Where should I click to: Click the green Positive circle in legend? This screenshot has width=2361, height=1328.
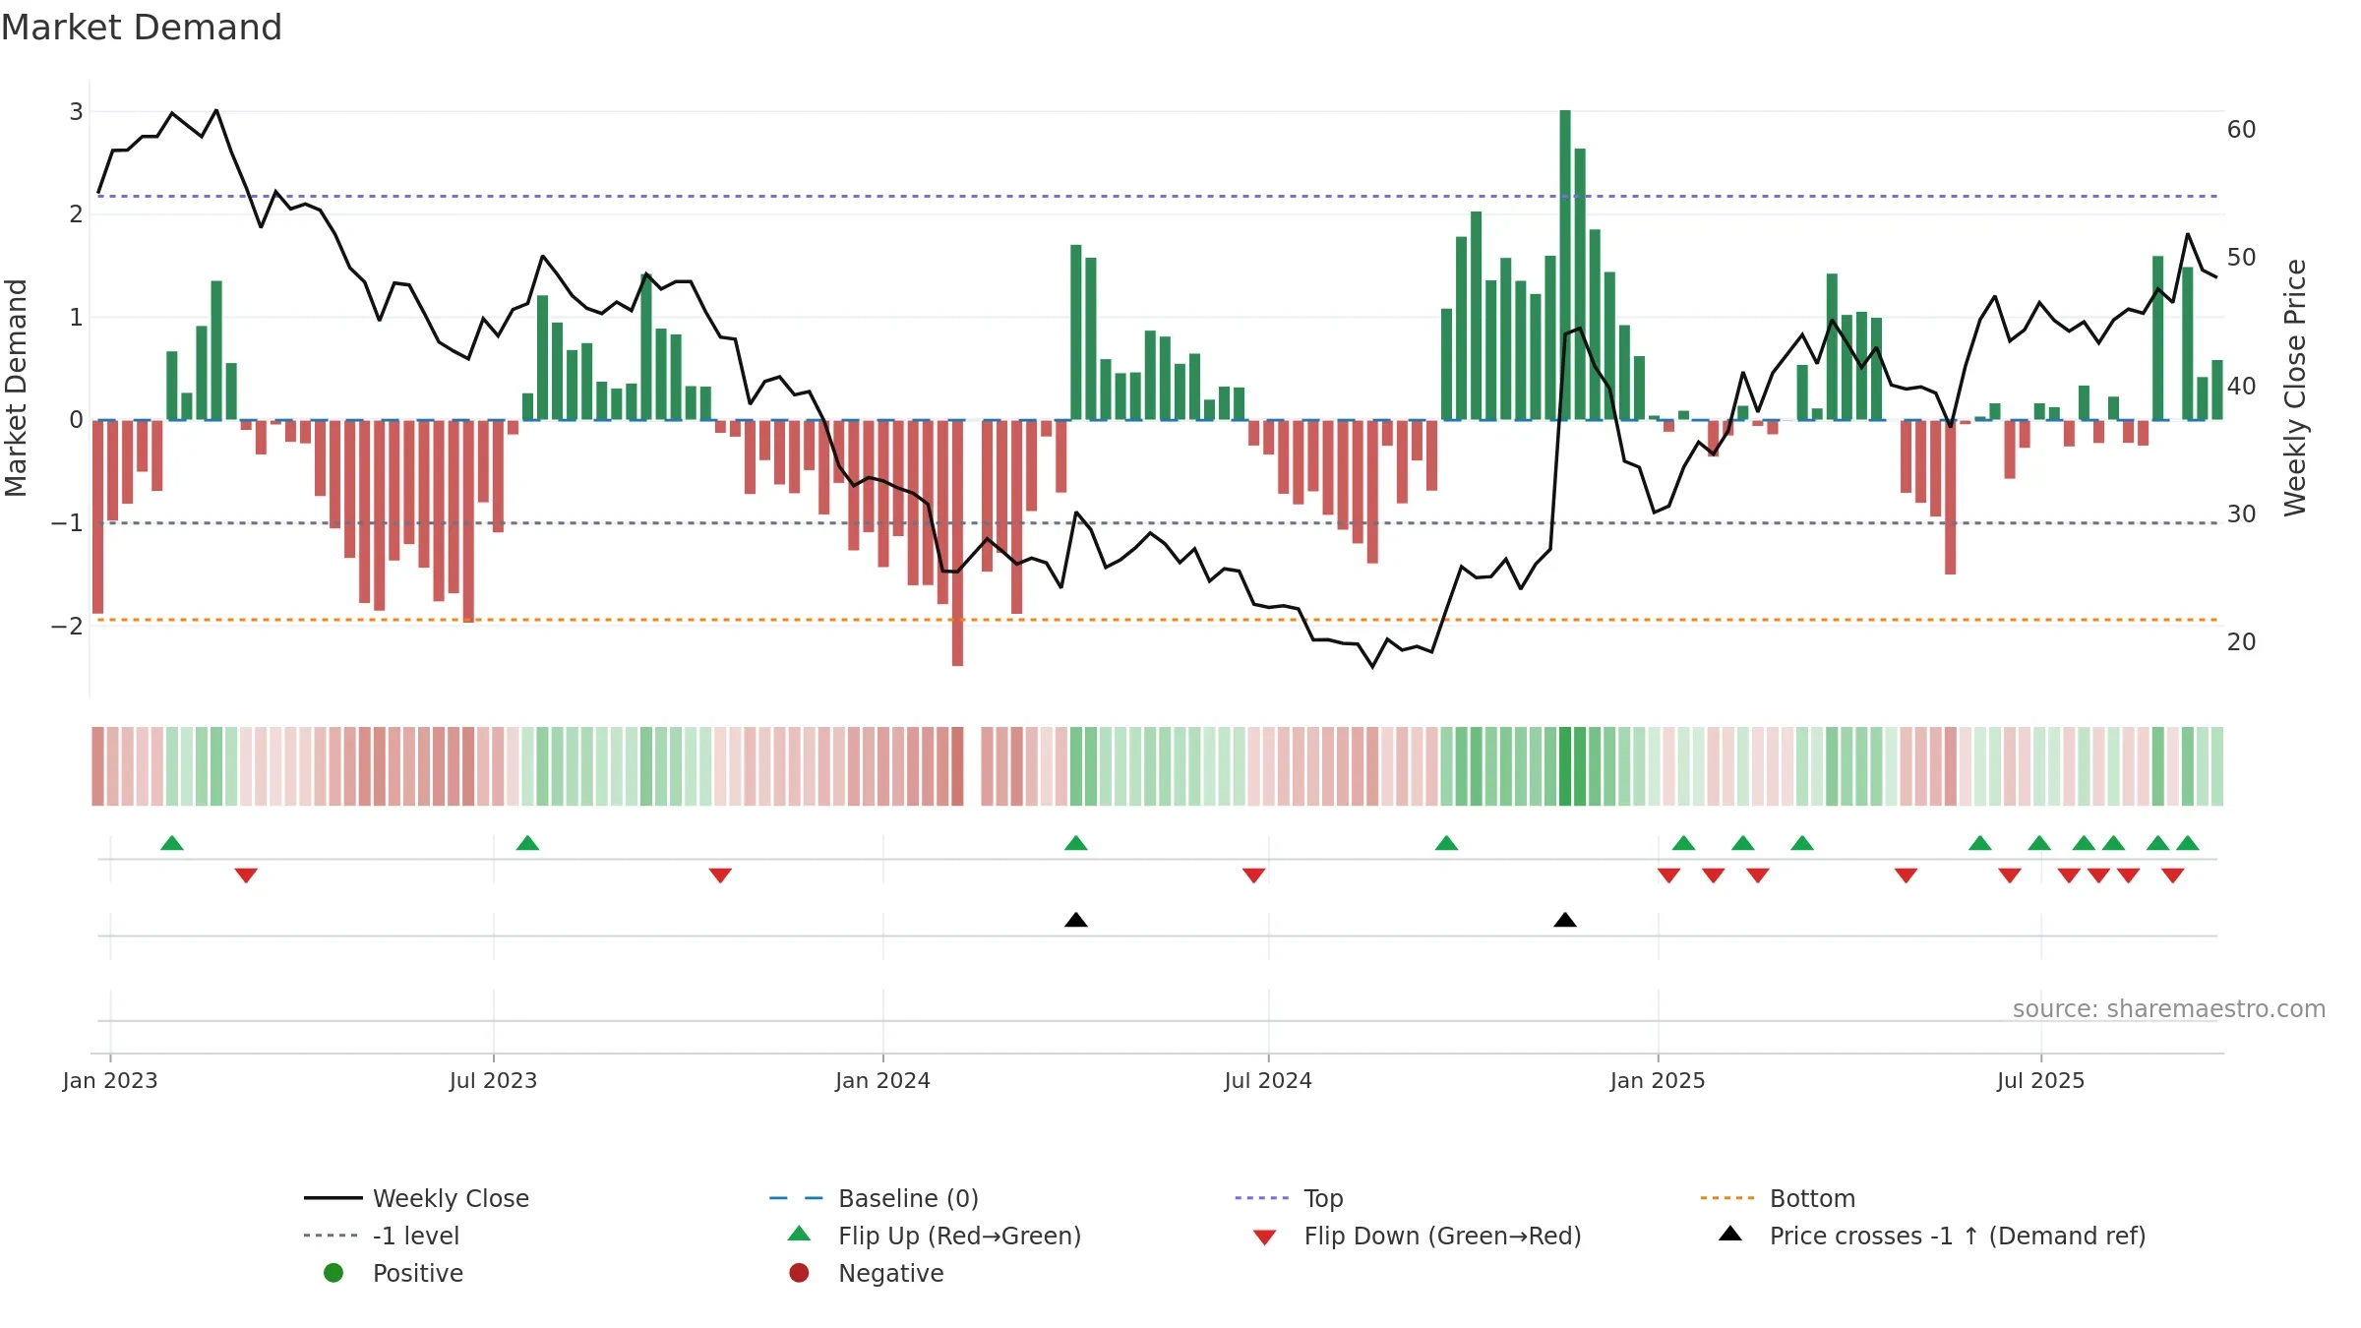pos(333,1273)
